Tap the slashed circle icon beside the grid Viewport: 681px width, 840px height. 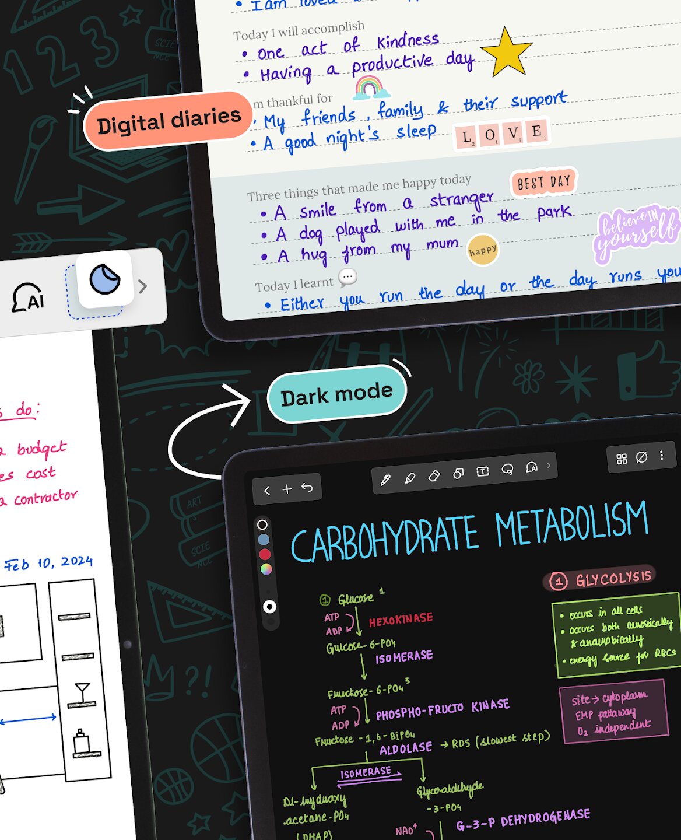pos(641,457)
